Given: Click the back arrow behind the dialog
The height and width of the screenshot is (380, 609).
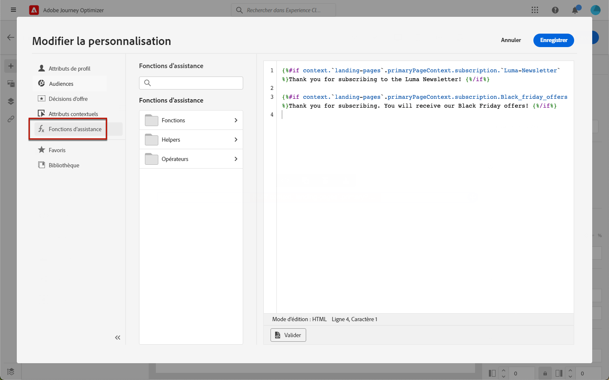Looking at the screenshot, I should [10, 37].
